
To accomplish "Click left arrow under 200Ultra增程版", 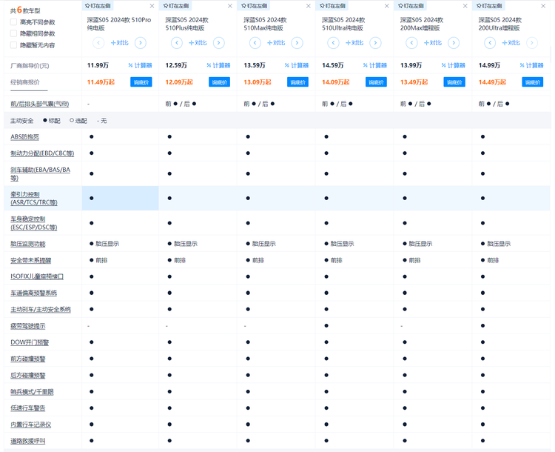I will coord(490,43).
